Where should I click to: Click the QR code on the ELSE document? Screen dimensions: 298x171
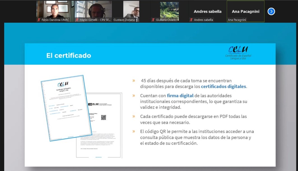pyautogui.click(x=103, y=117)
